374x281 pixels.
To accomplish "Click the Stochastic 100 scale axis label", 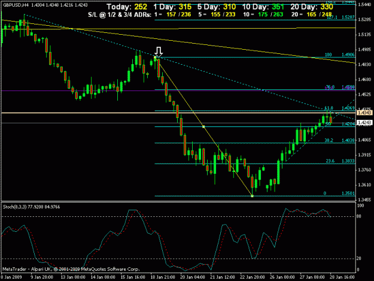I will pos(361,206).
